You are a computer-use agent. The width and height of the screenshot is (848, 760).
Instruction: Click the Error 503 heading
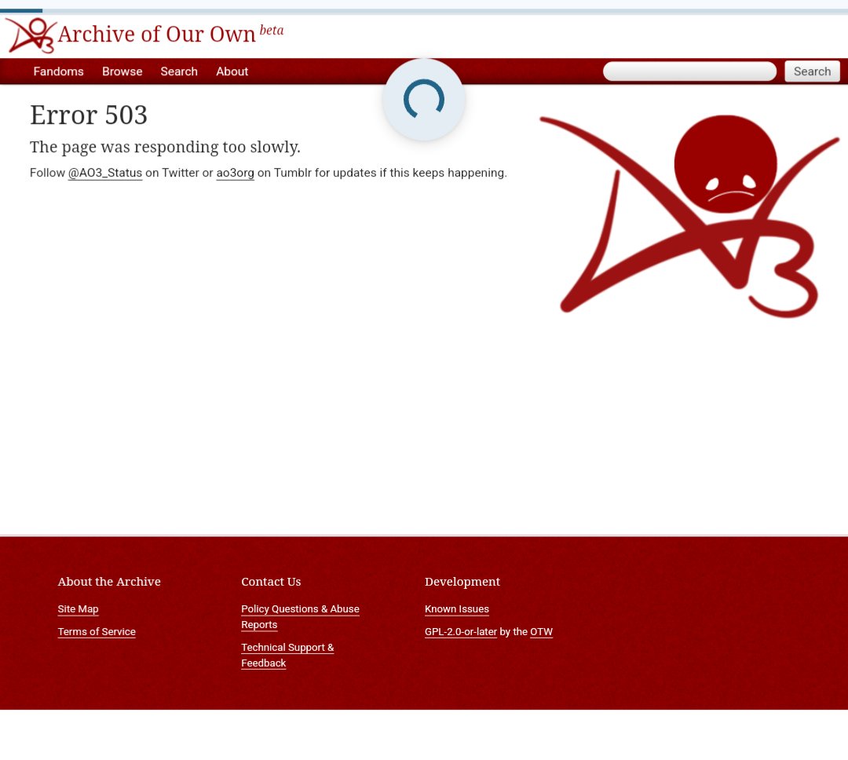click(89, 115)
